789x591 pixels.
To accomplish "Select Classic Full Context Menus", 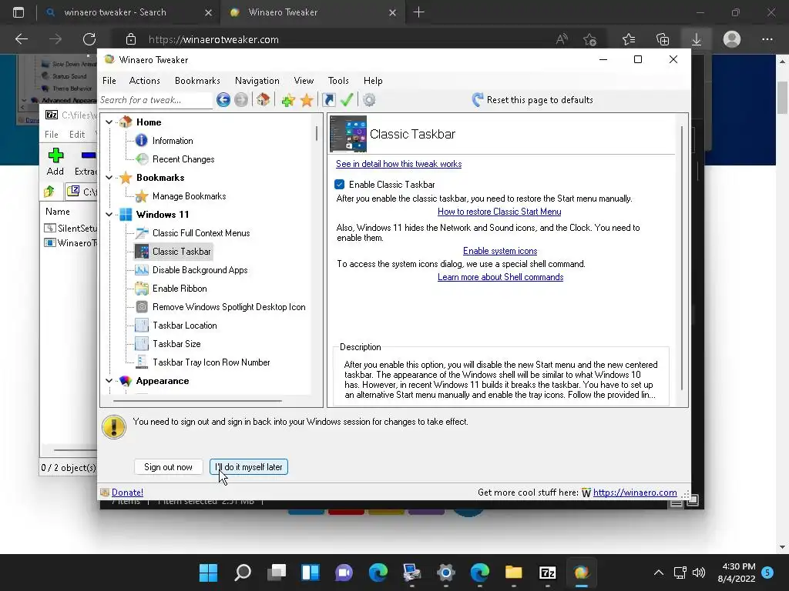I will tap(201, 233).
